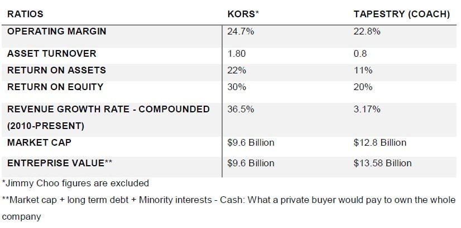Click Tapestry's 11% return on assets
This screenshot has width=461, height=228.
pyautogui.click(x=363, y=71)
